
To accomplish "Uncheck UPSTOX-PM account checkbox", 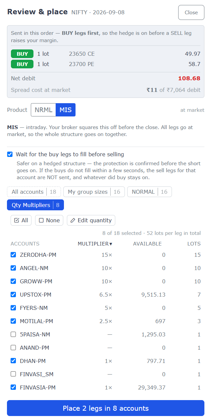I will [13, 295].
